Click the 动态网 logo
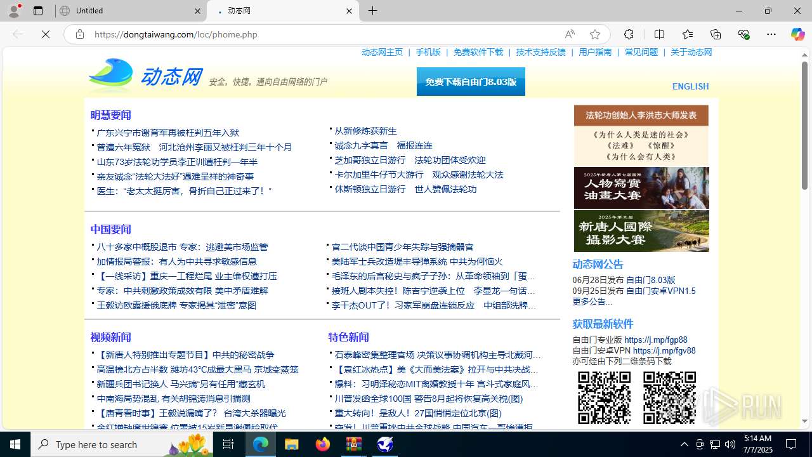 145,76
